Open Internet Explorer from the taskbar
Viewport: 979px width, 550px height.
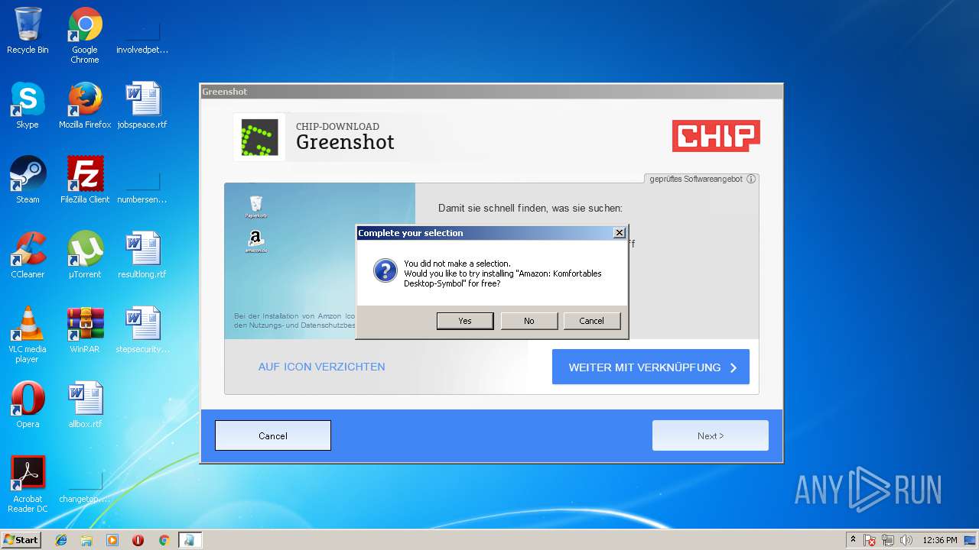pyautogui.click(x=61, y=540)
